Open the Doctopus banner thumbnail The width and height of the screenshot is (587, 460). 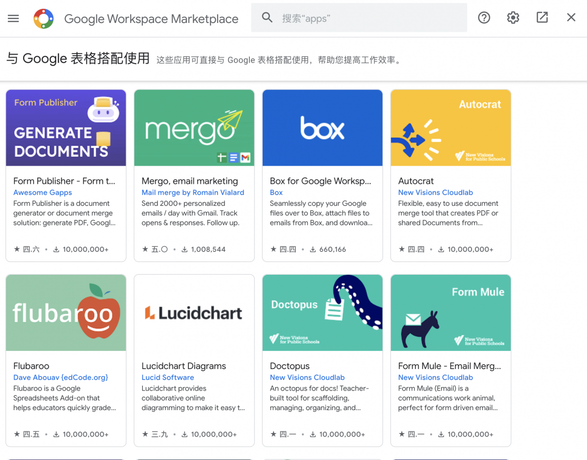tap(322, 313)
